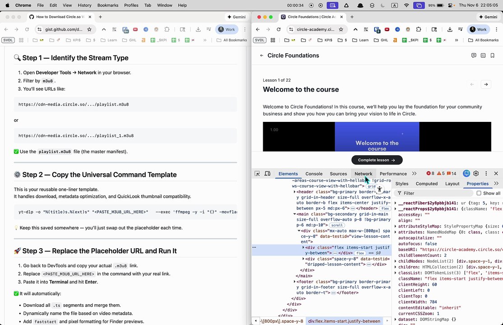Image resolution: width=503 pixels, height=325 pixels.
Task: Open the lesson outline list icon
Action: click(483, 56)
